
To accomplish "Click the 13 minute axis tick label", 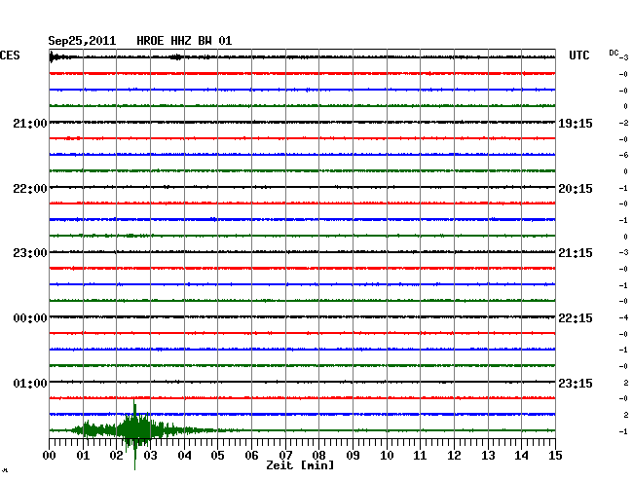I will (488, 455).
